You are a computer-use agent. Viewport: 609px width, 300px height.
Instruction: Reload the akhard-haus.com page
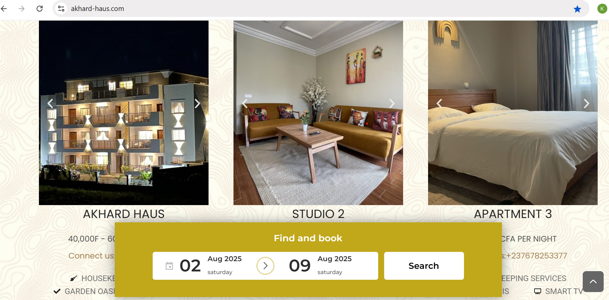40,9
